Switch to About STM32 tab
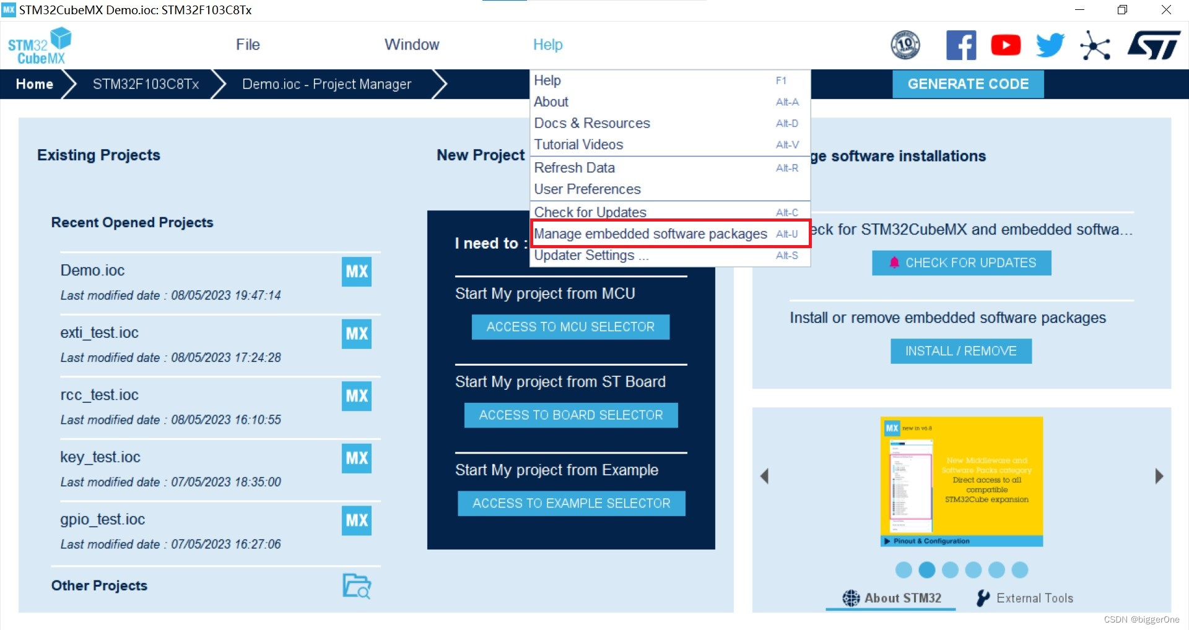 pyautogui.click(x=892, y=598)
